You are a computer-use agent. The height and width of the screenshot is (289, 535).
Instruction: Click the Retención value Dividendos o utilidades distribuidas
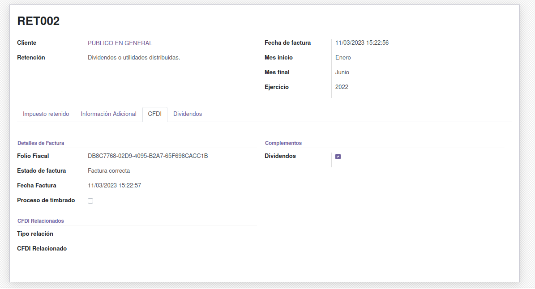point(134,58)
